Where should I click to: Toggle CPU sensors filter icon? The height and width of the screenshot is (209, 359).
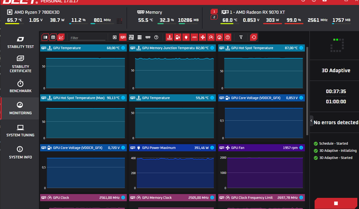tap(115, 37)
